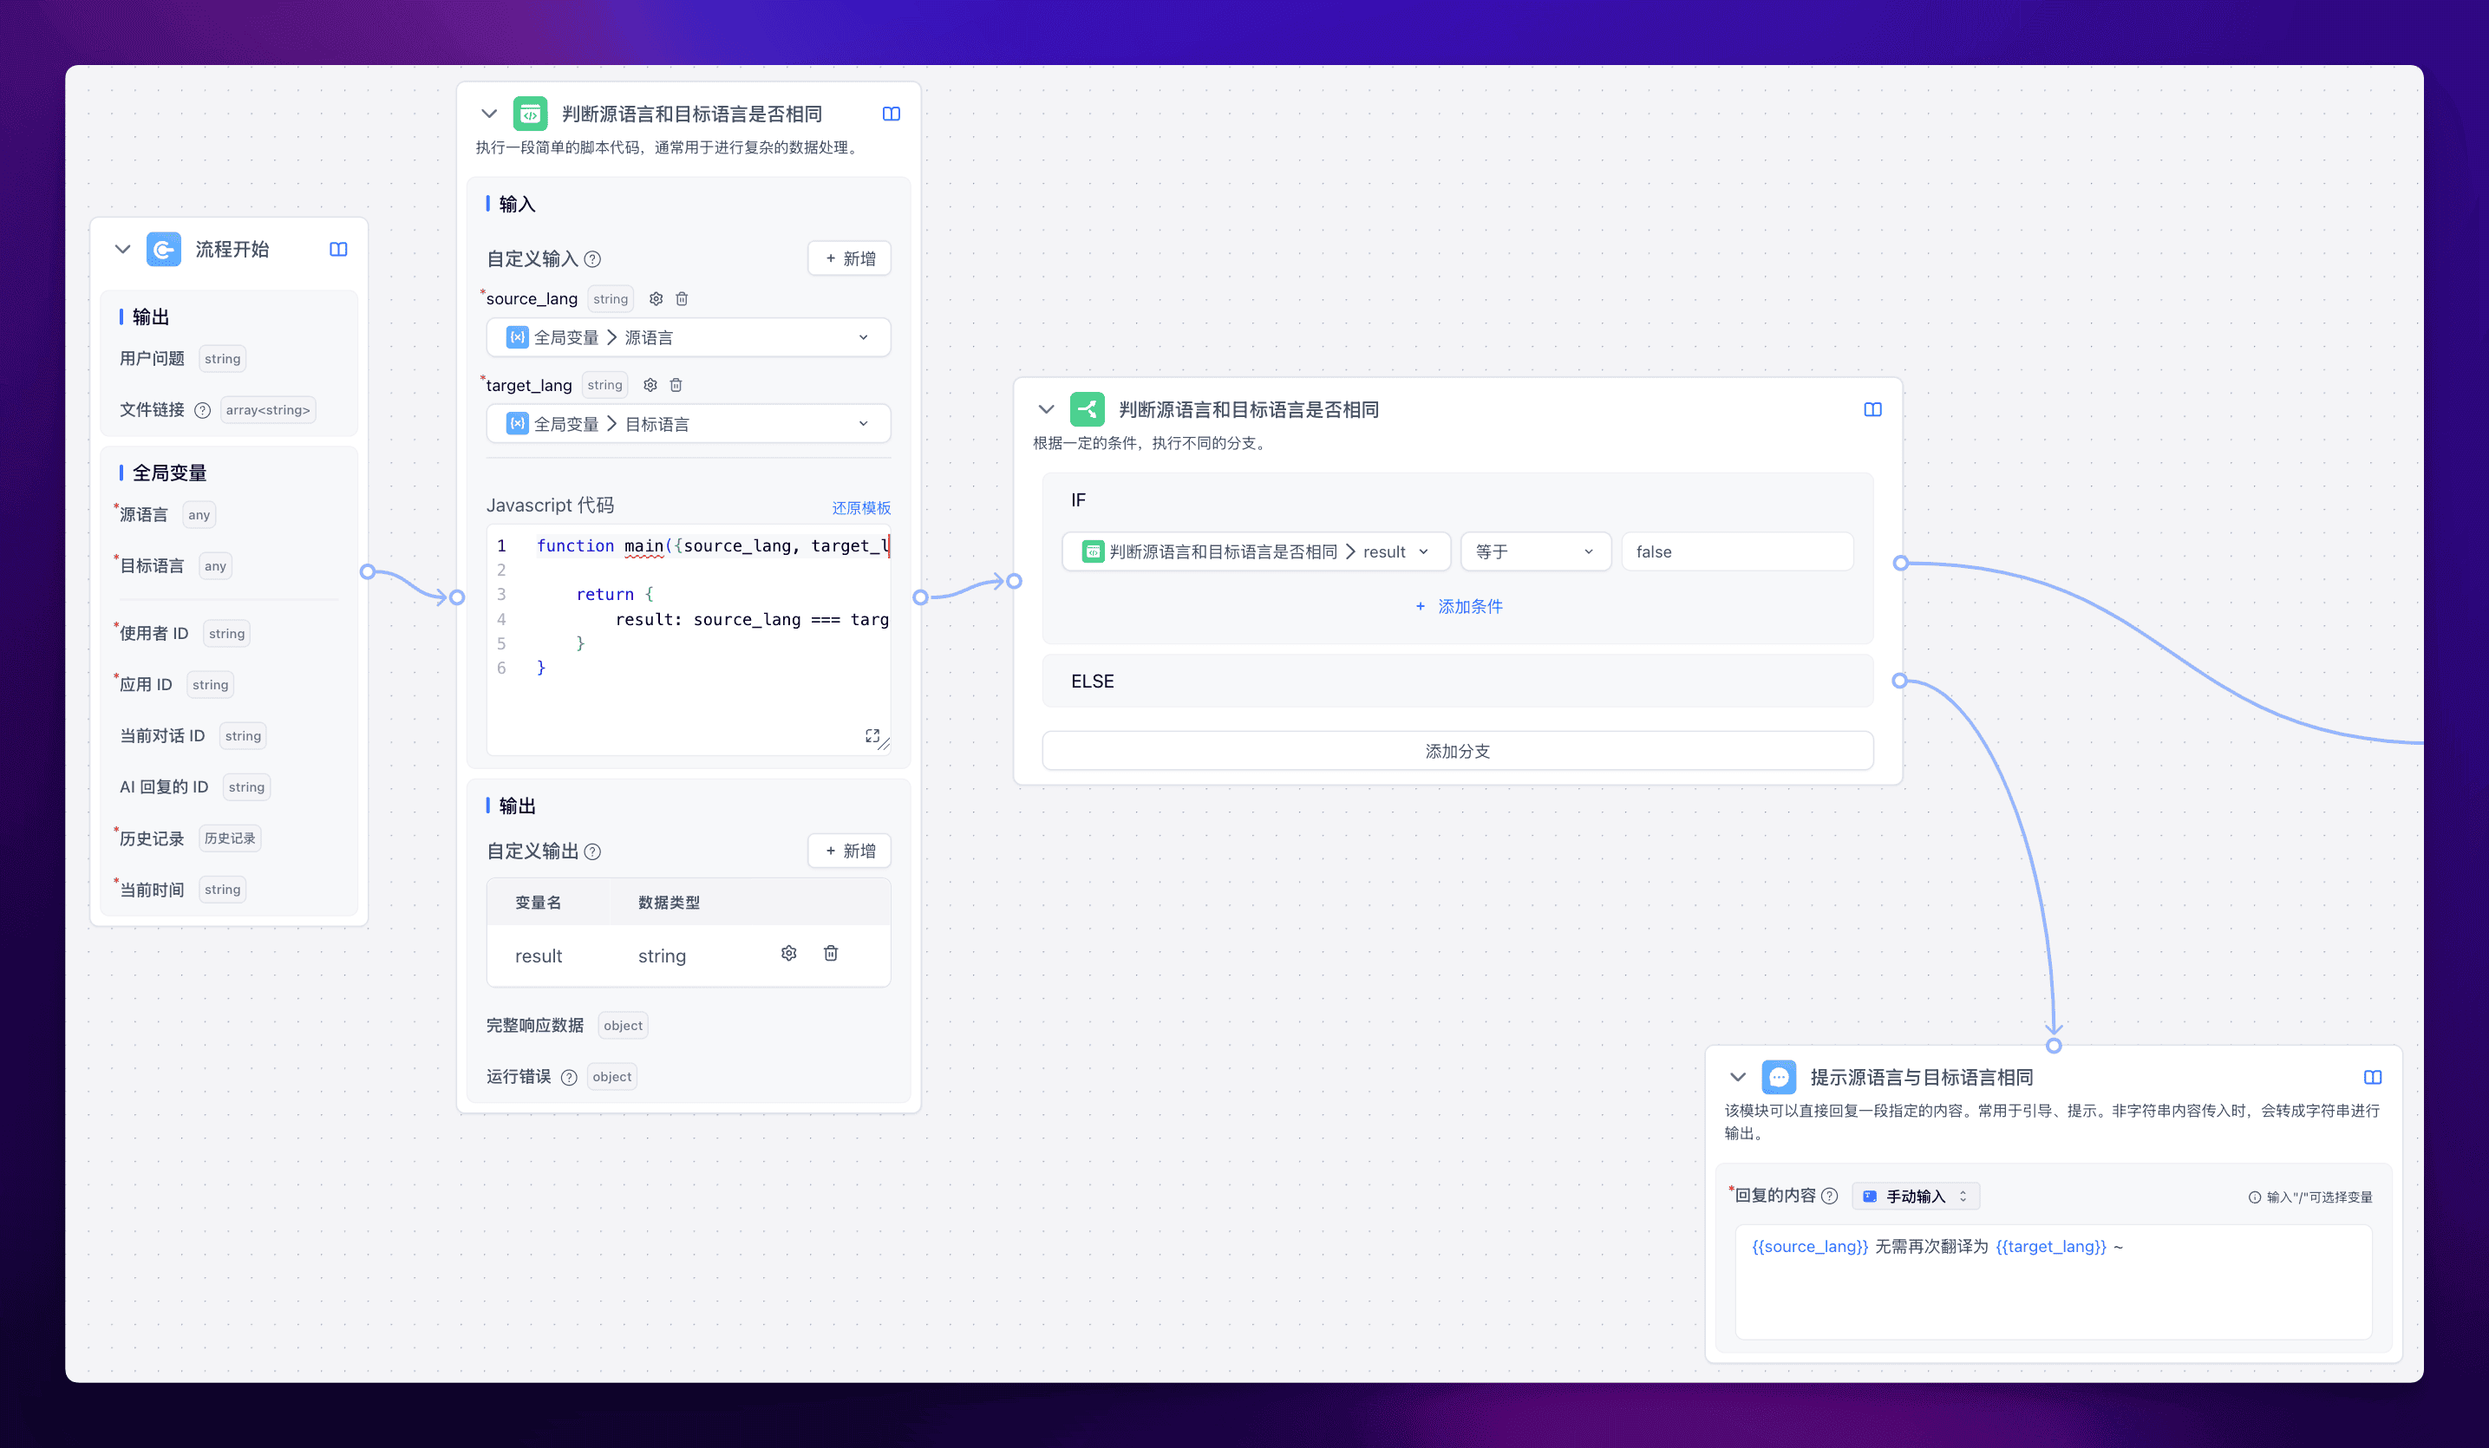Open the help book icon on 流程开始
2489x1448 pixels.
(x=339, y=249)
